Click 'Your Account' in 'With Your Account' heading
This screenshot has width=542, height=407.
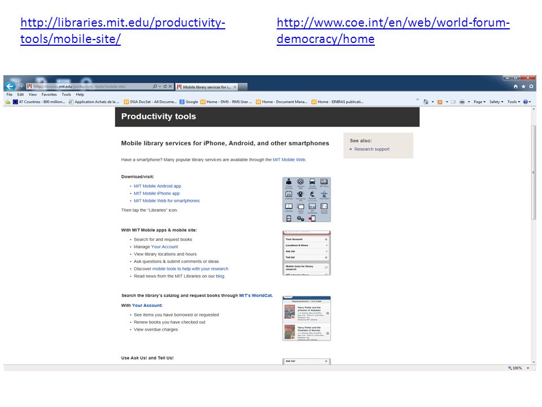(x=147, y=305)
